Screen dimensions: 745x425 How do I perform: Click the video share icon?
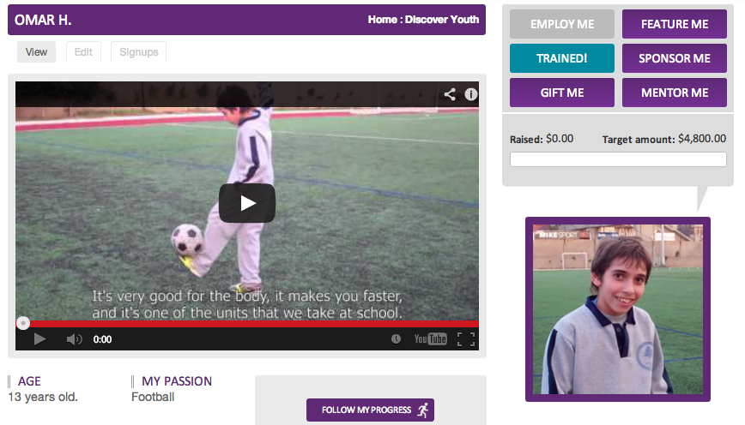(450, 94)
